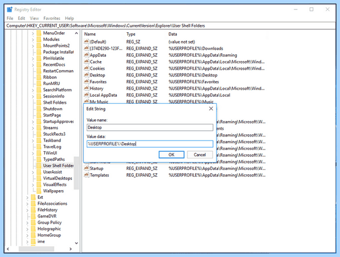Expand the SearchPlatform tree node
This screenshot has width=340, height=257.
point(33,90)
